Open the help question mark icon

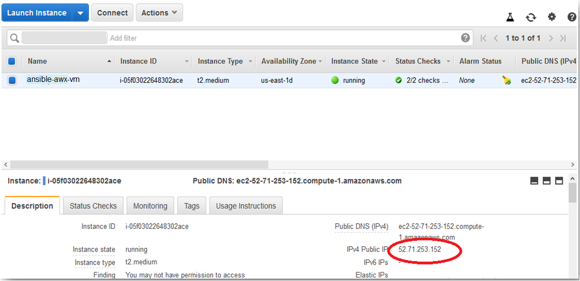pyautogui.click(x=572, y=17)
